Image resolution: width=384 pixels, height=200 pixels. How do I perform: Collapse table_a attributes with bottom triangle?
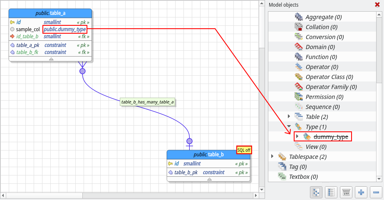[x=51, y=59]
